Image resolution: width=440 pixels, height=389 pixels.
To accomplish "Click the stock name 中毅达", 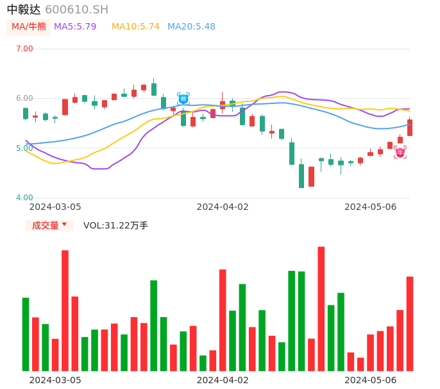I will coord(24,10).
